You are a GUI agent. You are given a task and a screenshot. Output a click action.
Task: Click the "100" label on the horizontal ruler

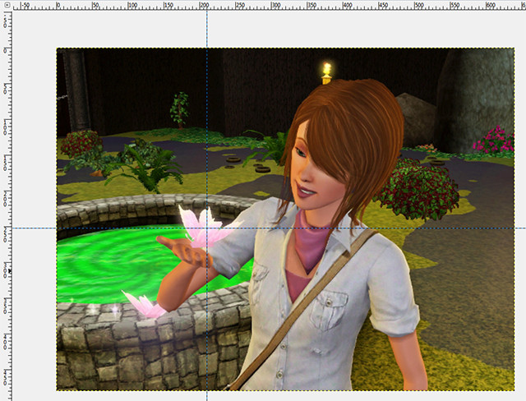(133, 6)
